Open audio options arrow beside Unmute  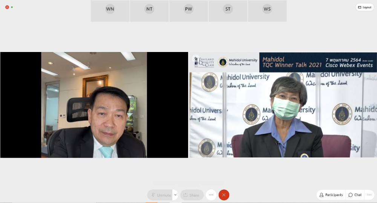click(x=175, y=195)
